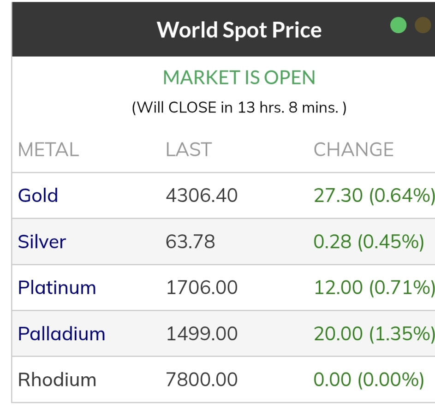Viewport: 435px width, 415px height.
Task: Click the Rhodium row label
Action: click(57, 380)
